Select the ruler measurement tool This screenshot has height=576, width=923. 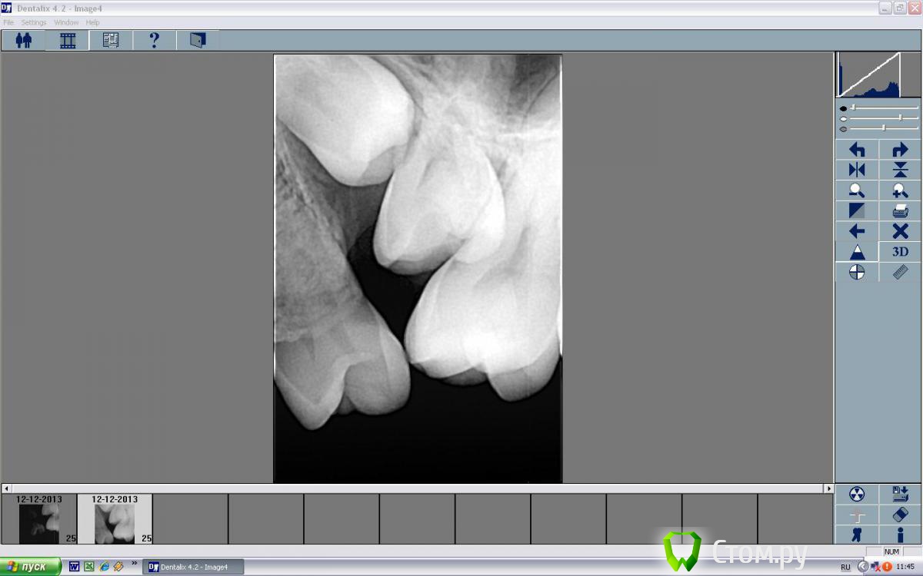[898, 271]
